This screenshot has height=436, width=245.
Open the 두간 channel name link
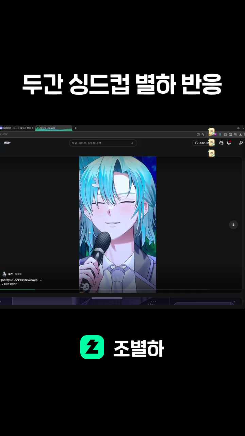(x=10, y=274)
